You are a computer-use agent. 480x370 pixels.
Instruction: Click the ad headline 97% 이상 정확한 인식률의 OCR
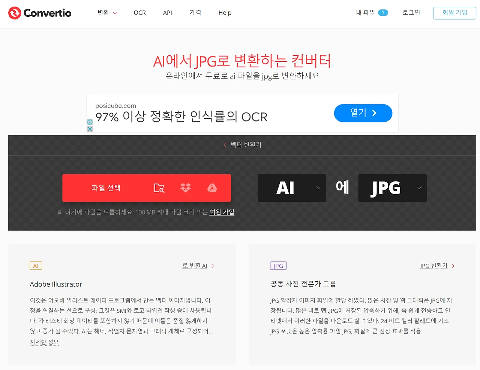tap(181, 117)
